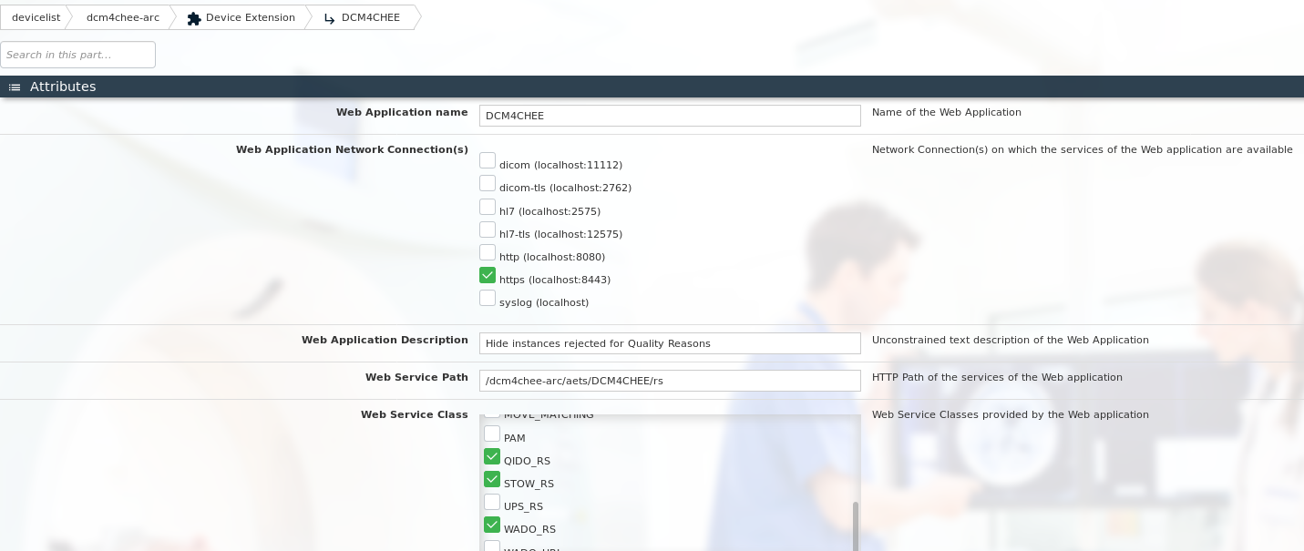
Task: Enable http (localhost:8080) connection
Action: click(488, 252)
